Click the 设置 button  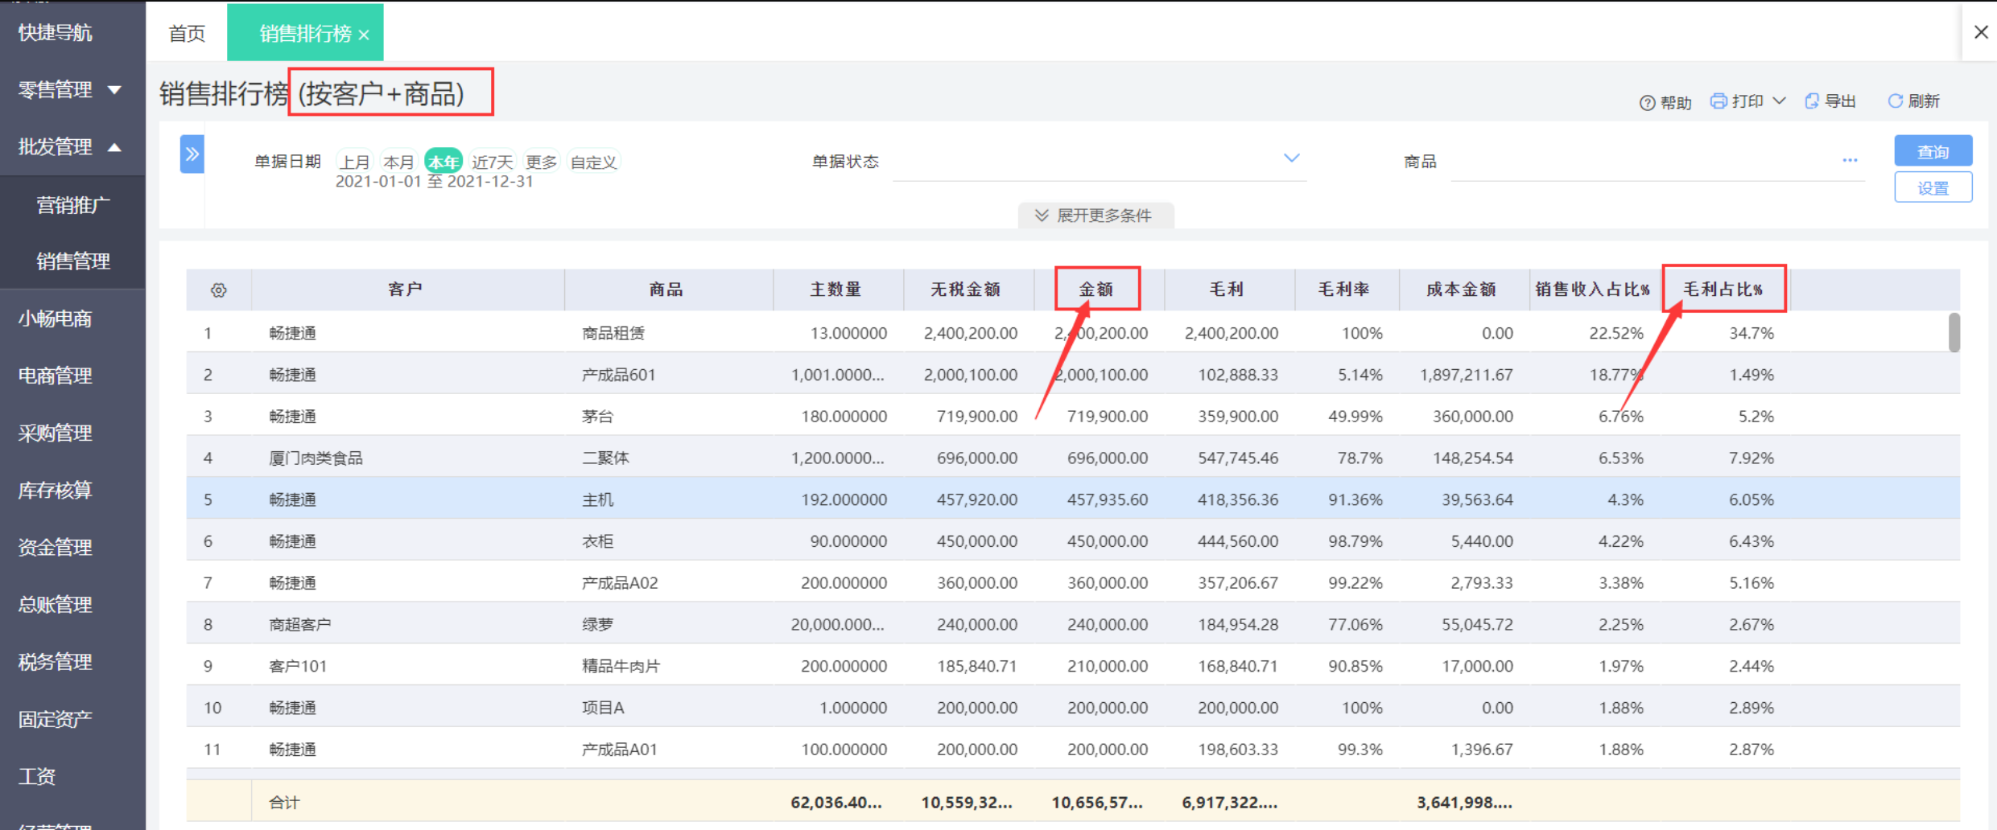(1932, 188)
